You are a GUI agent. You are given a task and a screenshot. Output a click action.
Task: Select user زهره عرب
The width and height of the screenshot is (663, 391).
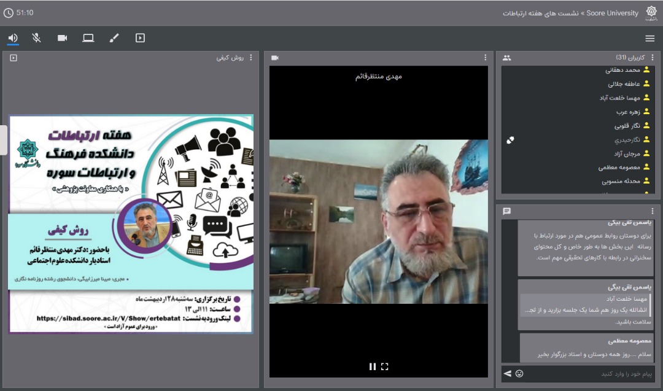(628, 112)
